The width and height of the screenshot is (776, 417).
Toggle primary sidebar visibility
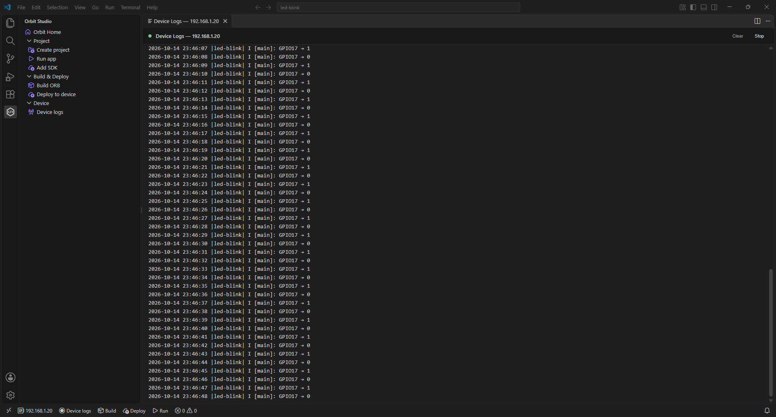[x=693, y=7]
